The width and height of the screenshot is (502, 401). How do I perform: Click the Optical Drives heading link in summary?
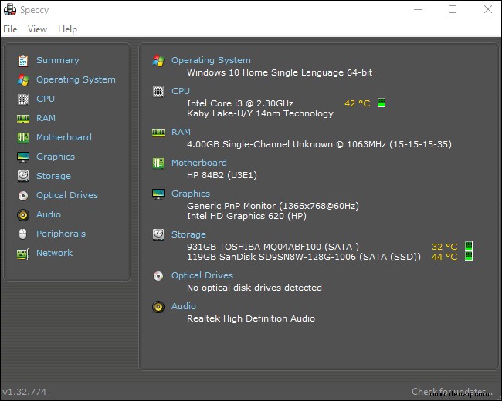pyautogui.click(x=202, y=275)
